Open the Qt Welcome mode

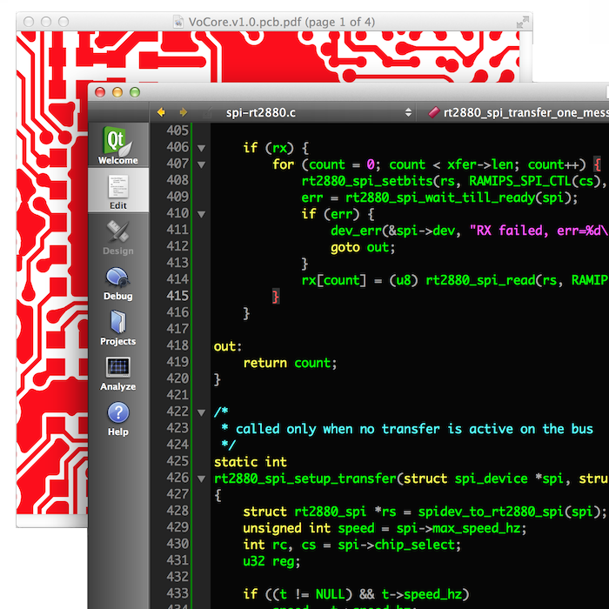point(117,145)
